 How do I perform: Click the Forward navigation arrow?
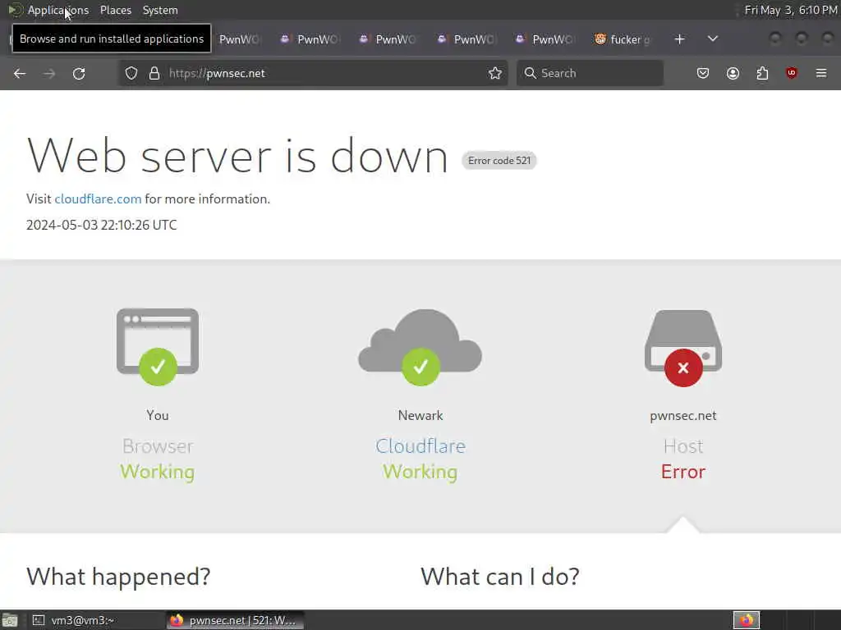49,73
